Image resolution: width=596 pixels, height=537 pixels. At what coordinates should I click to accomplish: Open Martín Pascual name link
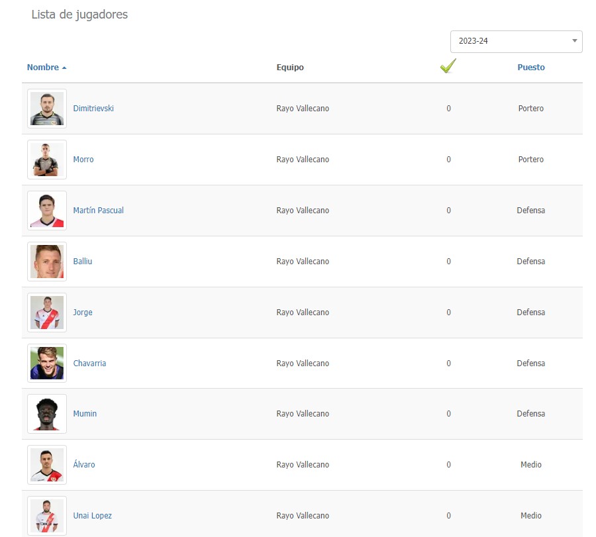[98, 211]
